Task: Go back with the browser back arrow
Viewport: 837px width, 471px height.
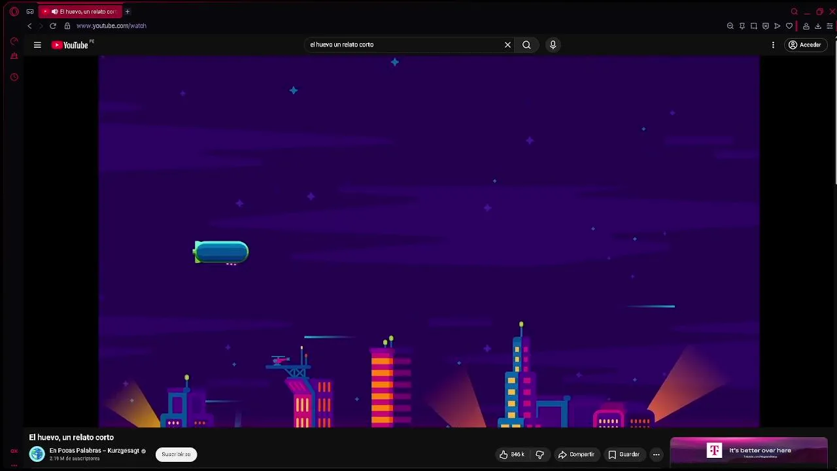Action: (29, 26)
